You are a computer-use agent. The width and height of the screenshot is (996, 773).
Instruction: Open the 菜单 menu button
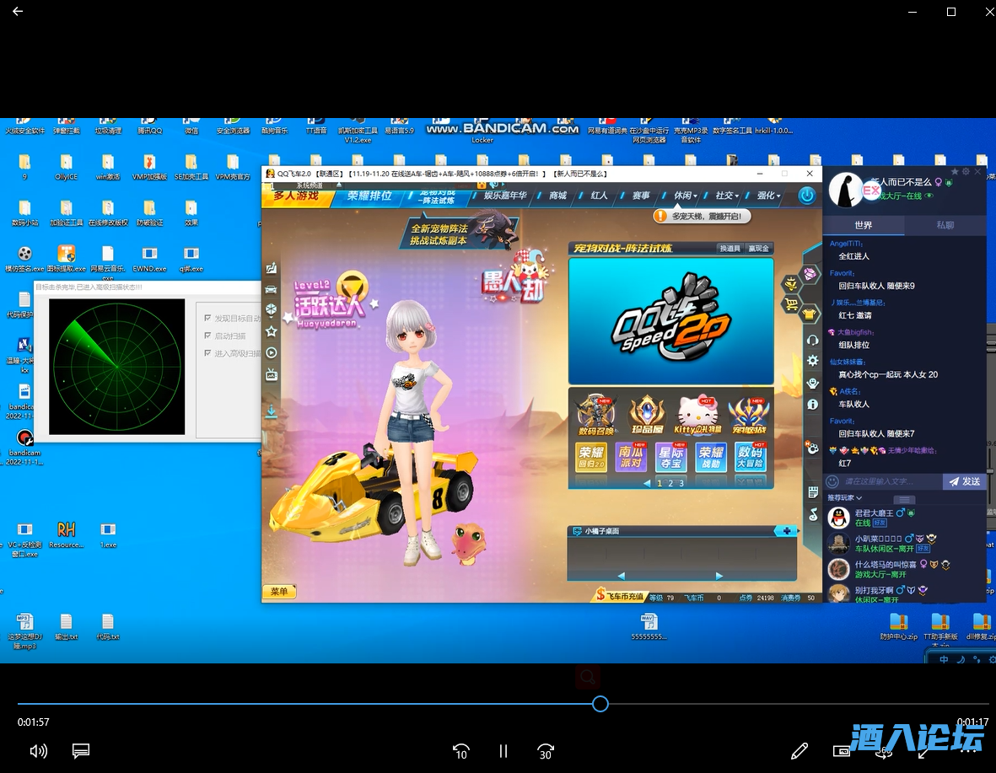[x=279, y=592]
